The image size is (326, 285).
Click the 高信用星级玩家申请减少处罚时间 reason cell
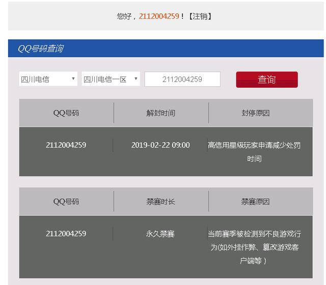point(254,152)
